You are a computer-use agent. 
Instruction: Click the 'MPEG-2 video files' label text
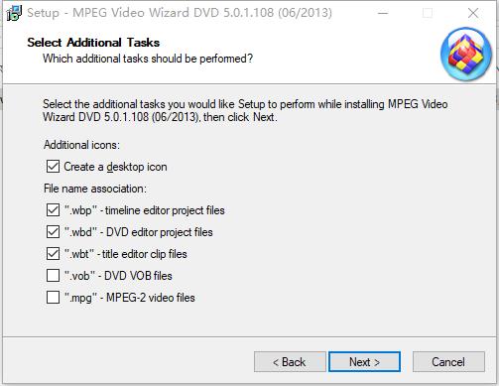(151, 298)
